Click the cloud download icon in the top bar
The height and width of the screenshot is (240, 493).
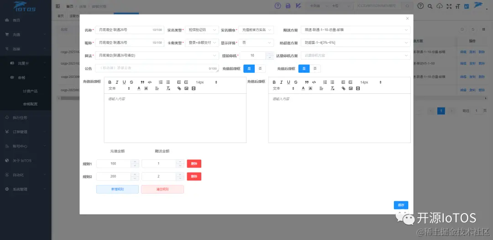[x=440, y=6]
